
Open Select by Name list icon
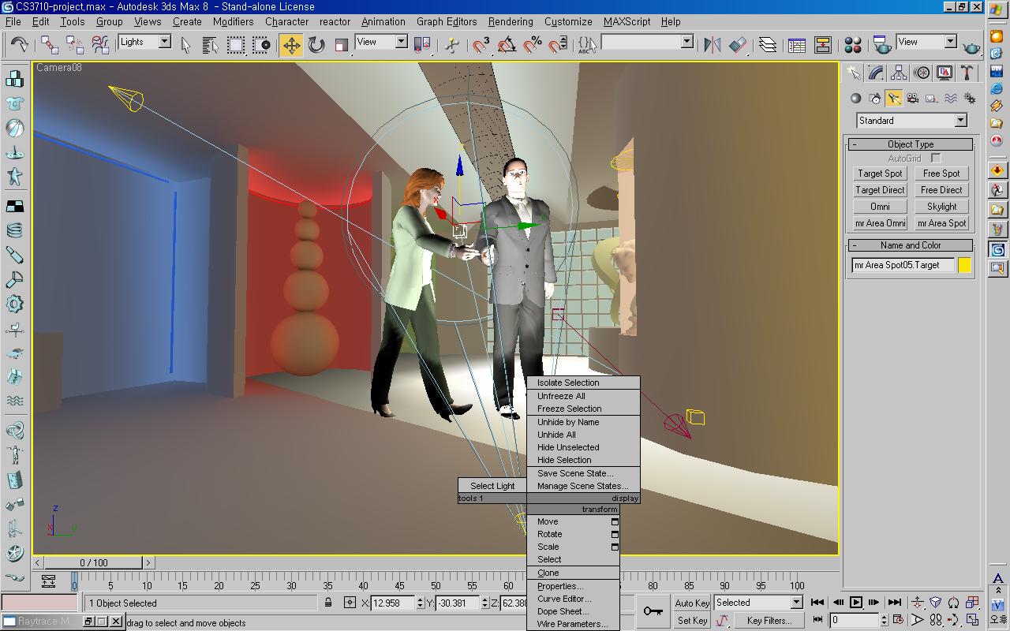click(x=211, y=44)
